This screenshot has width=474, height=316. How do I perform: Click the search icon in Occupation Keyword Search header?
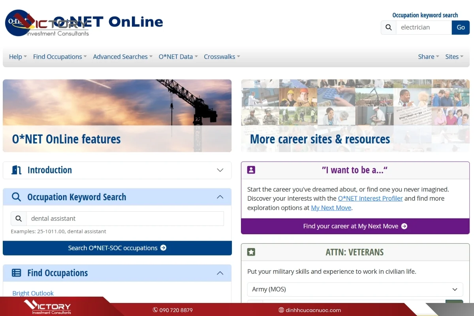click(16, 197)
